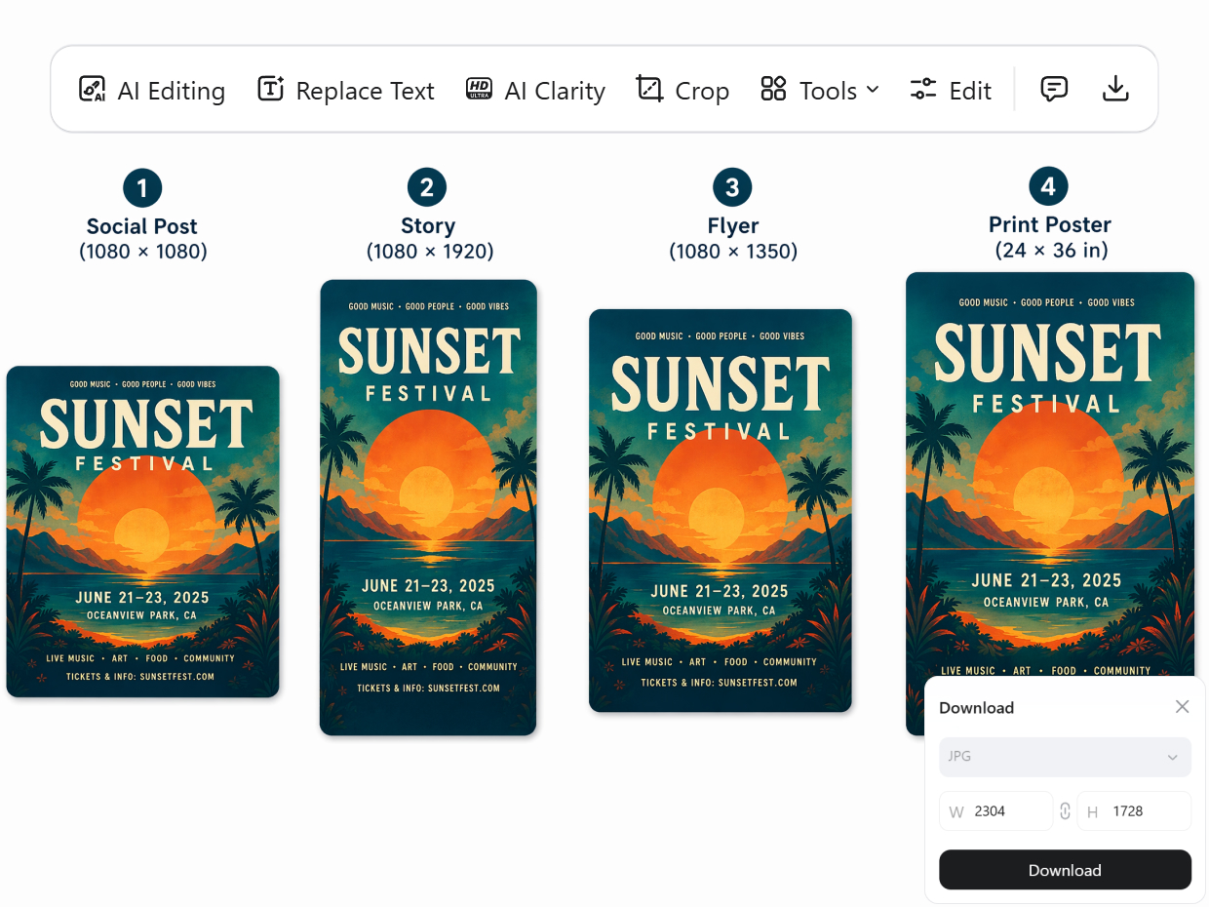The image size is (1209, 907).
Task: Toggle the aspect ratio link icon
Action: pos(1066,810)
